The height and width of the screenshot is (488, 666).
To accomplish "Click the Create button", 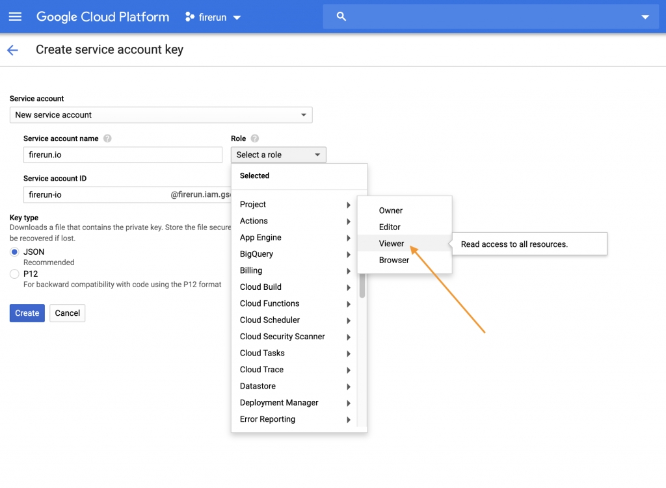I will tap(27, 313).
